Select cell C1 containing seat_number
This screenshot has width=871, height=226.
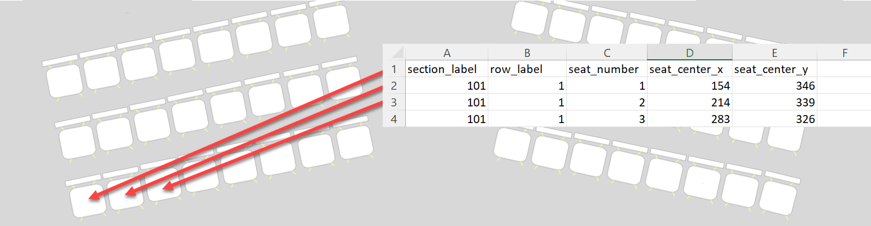pyautogui.click(x=607, y=69)
